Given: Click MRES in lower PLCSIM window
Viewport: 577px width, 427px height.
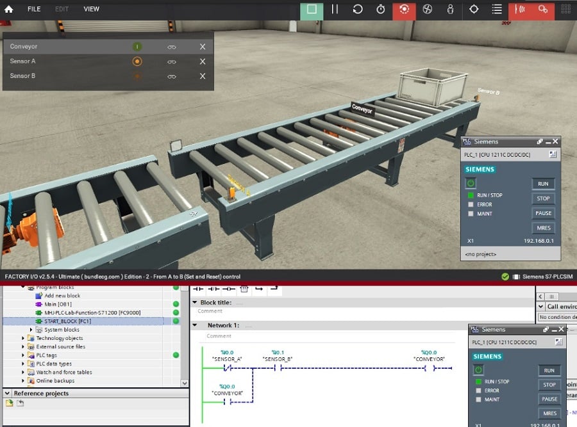Looking at the screenshot, I should (549, 413).
